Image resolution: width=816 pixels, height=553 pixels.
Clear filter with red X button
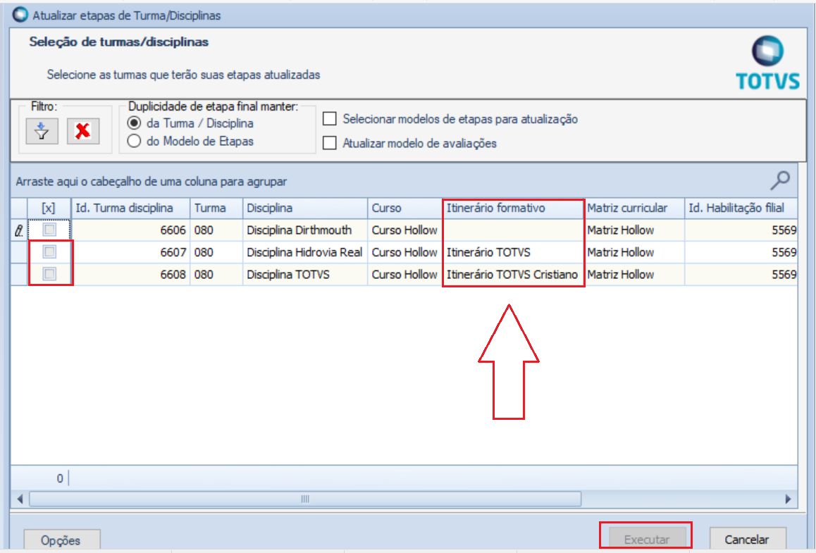(82, 131)
